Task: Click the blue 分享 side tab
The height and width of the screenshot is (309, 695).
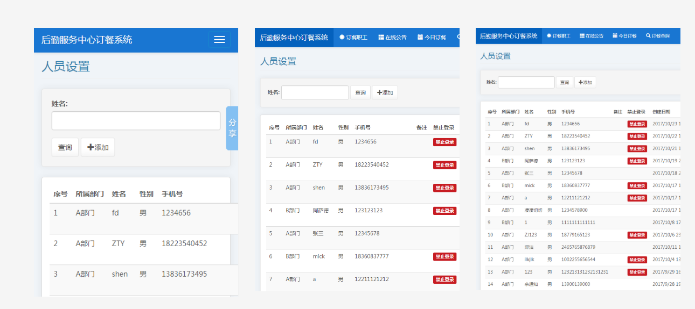Action: [232, 128]
